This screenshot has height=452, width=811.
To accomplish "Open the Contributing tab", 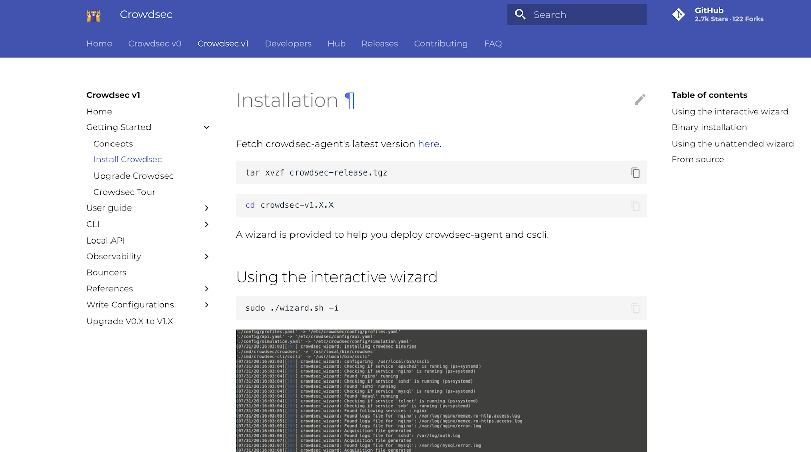I will (x=441, y=44).
